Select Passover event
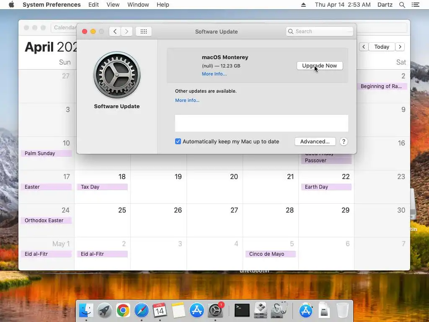Viewport: 429px width, 322px height. click(x=326, y=161)
